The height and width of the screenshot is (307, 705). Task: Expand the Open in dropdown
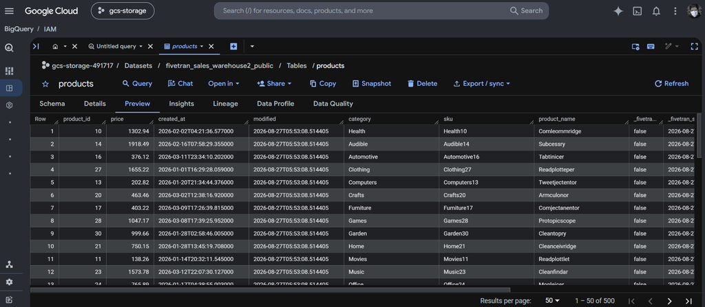click(x=224, y=84)
